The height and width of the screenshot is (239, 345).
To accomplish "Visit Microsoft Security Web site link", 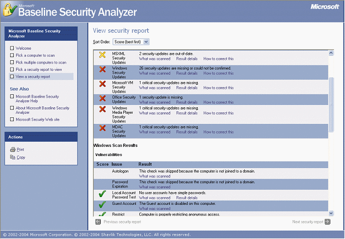I will pos(37,120).
